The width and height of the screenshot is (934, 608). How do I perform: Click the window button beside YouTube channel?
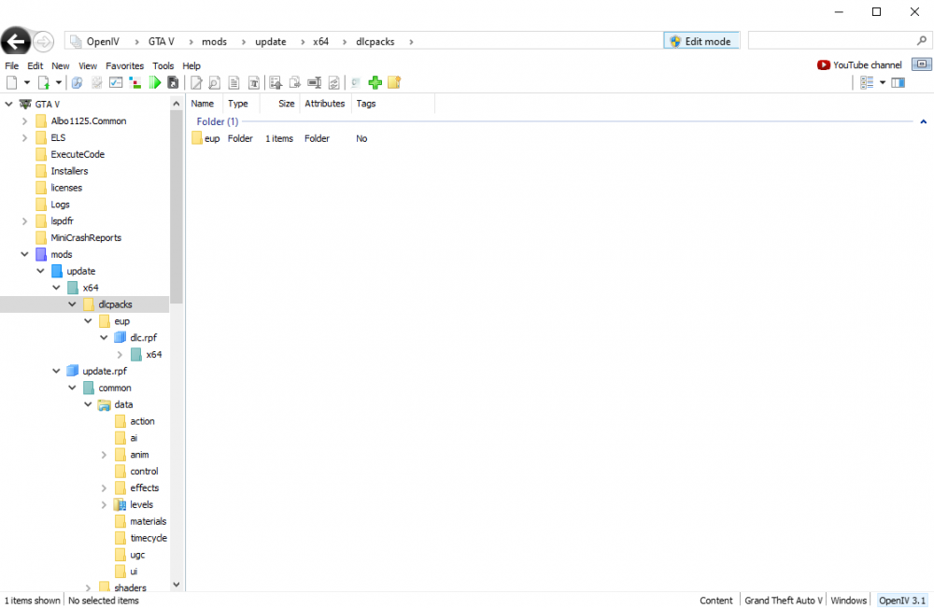pyautogui.click(x=922, y=64)
